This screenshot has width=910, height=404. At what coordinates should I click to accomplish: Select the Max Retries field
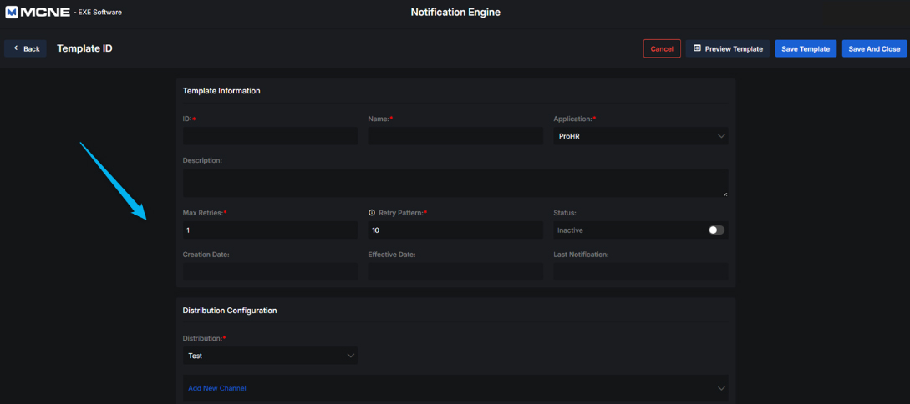point(270,230)
